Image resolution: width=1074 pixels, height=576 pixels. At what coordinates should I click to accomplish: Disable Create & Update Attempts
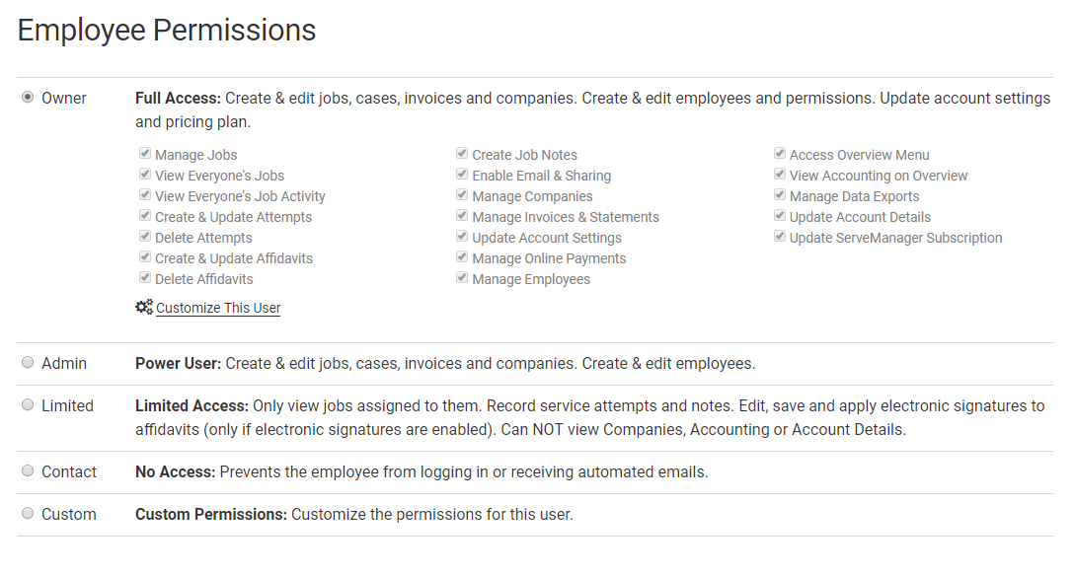[x=145, y=215]
